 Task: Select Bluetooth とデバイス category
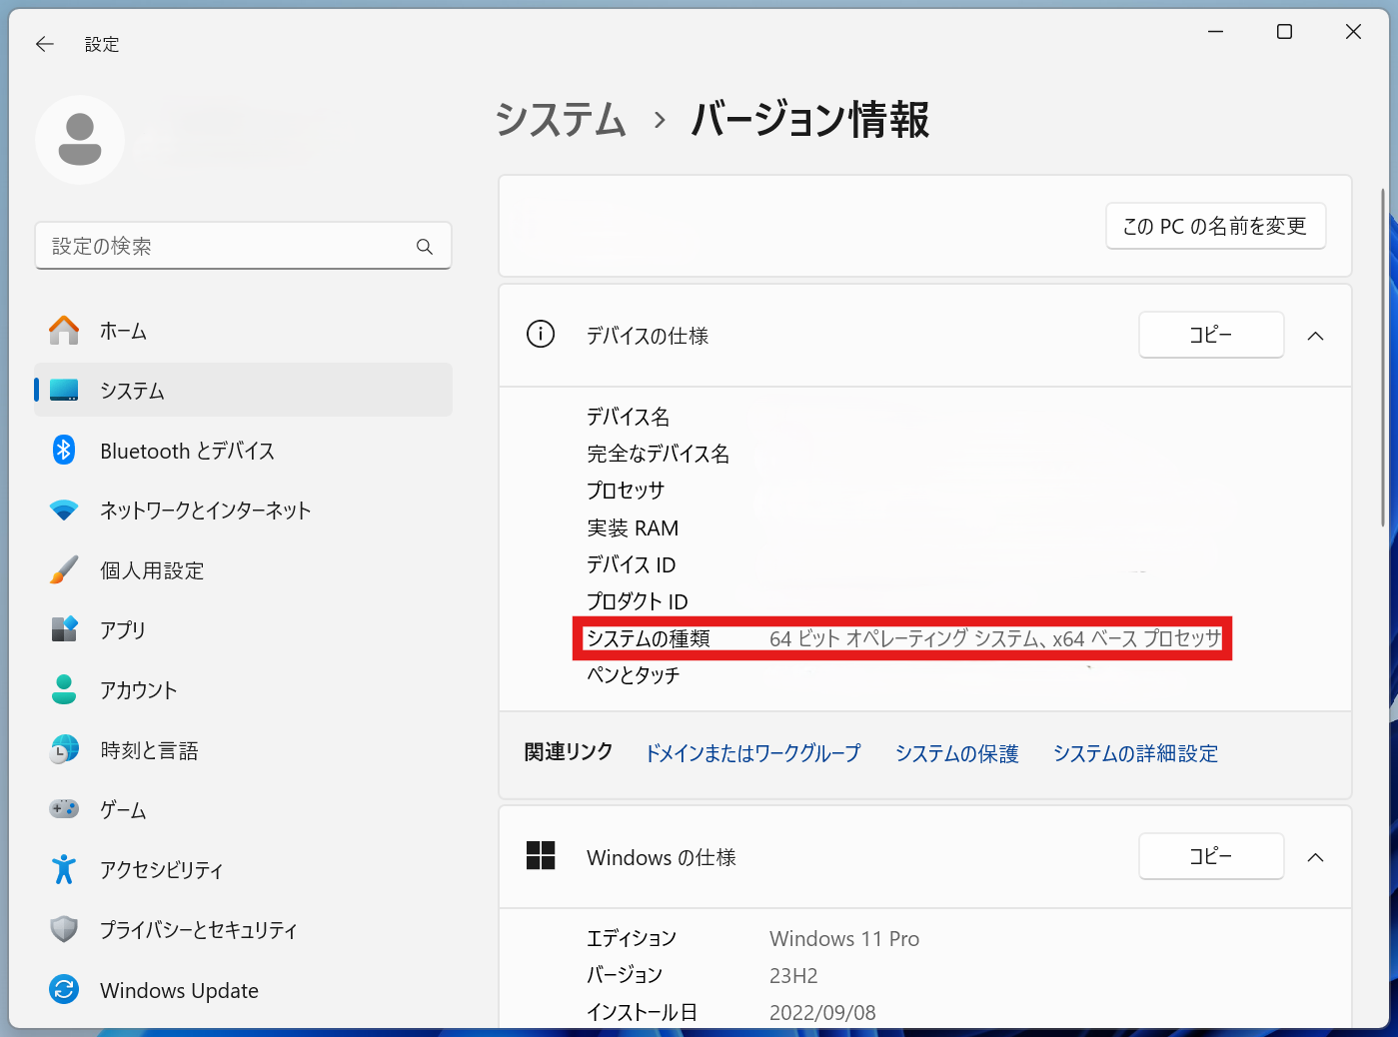(x=244, y=451)
